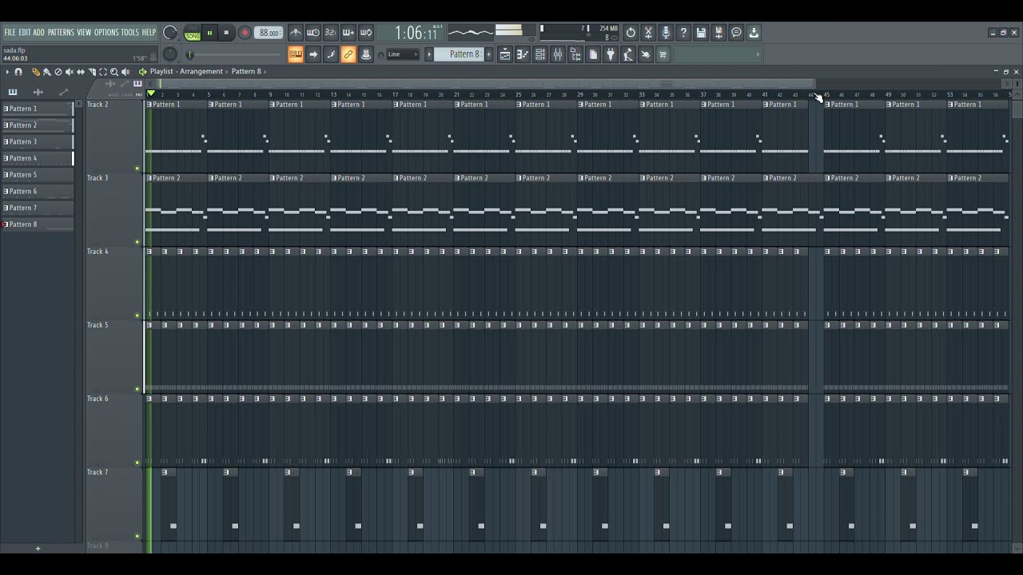1023x575 pixels.
Task: Click the help question mark icon
Action: [683, 33]
